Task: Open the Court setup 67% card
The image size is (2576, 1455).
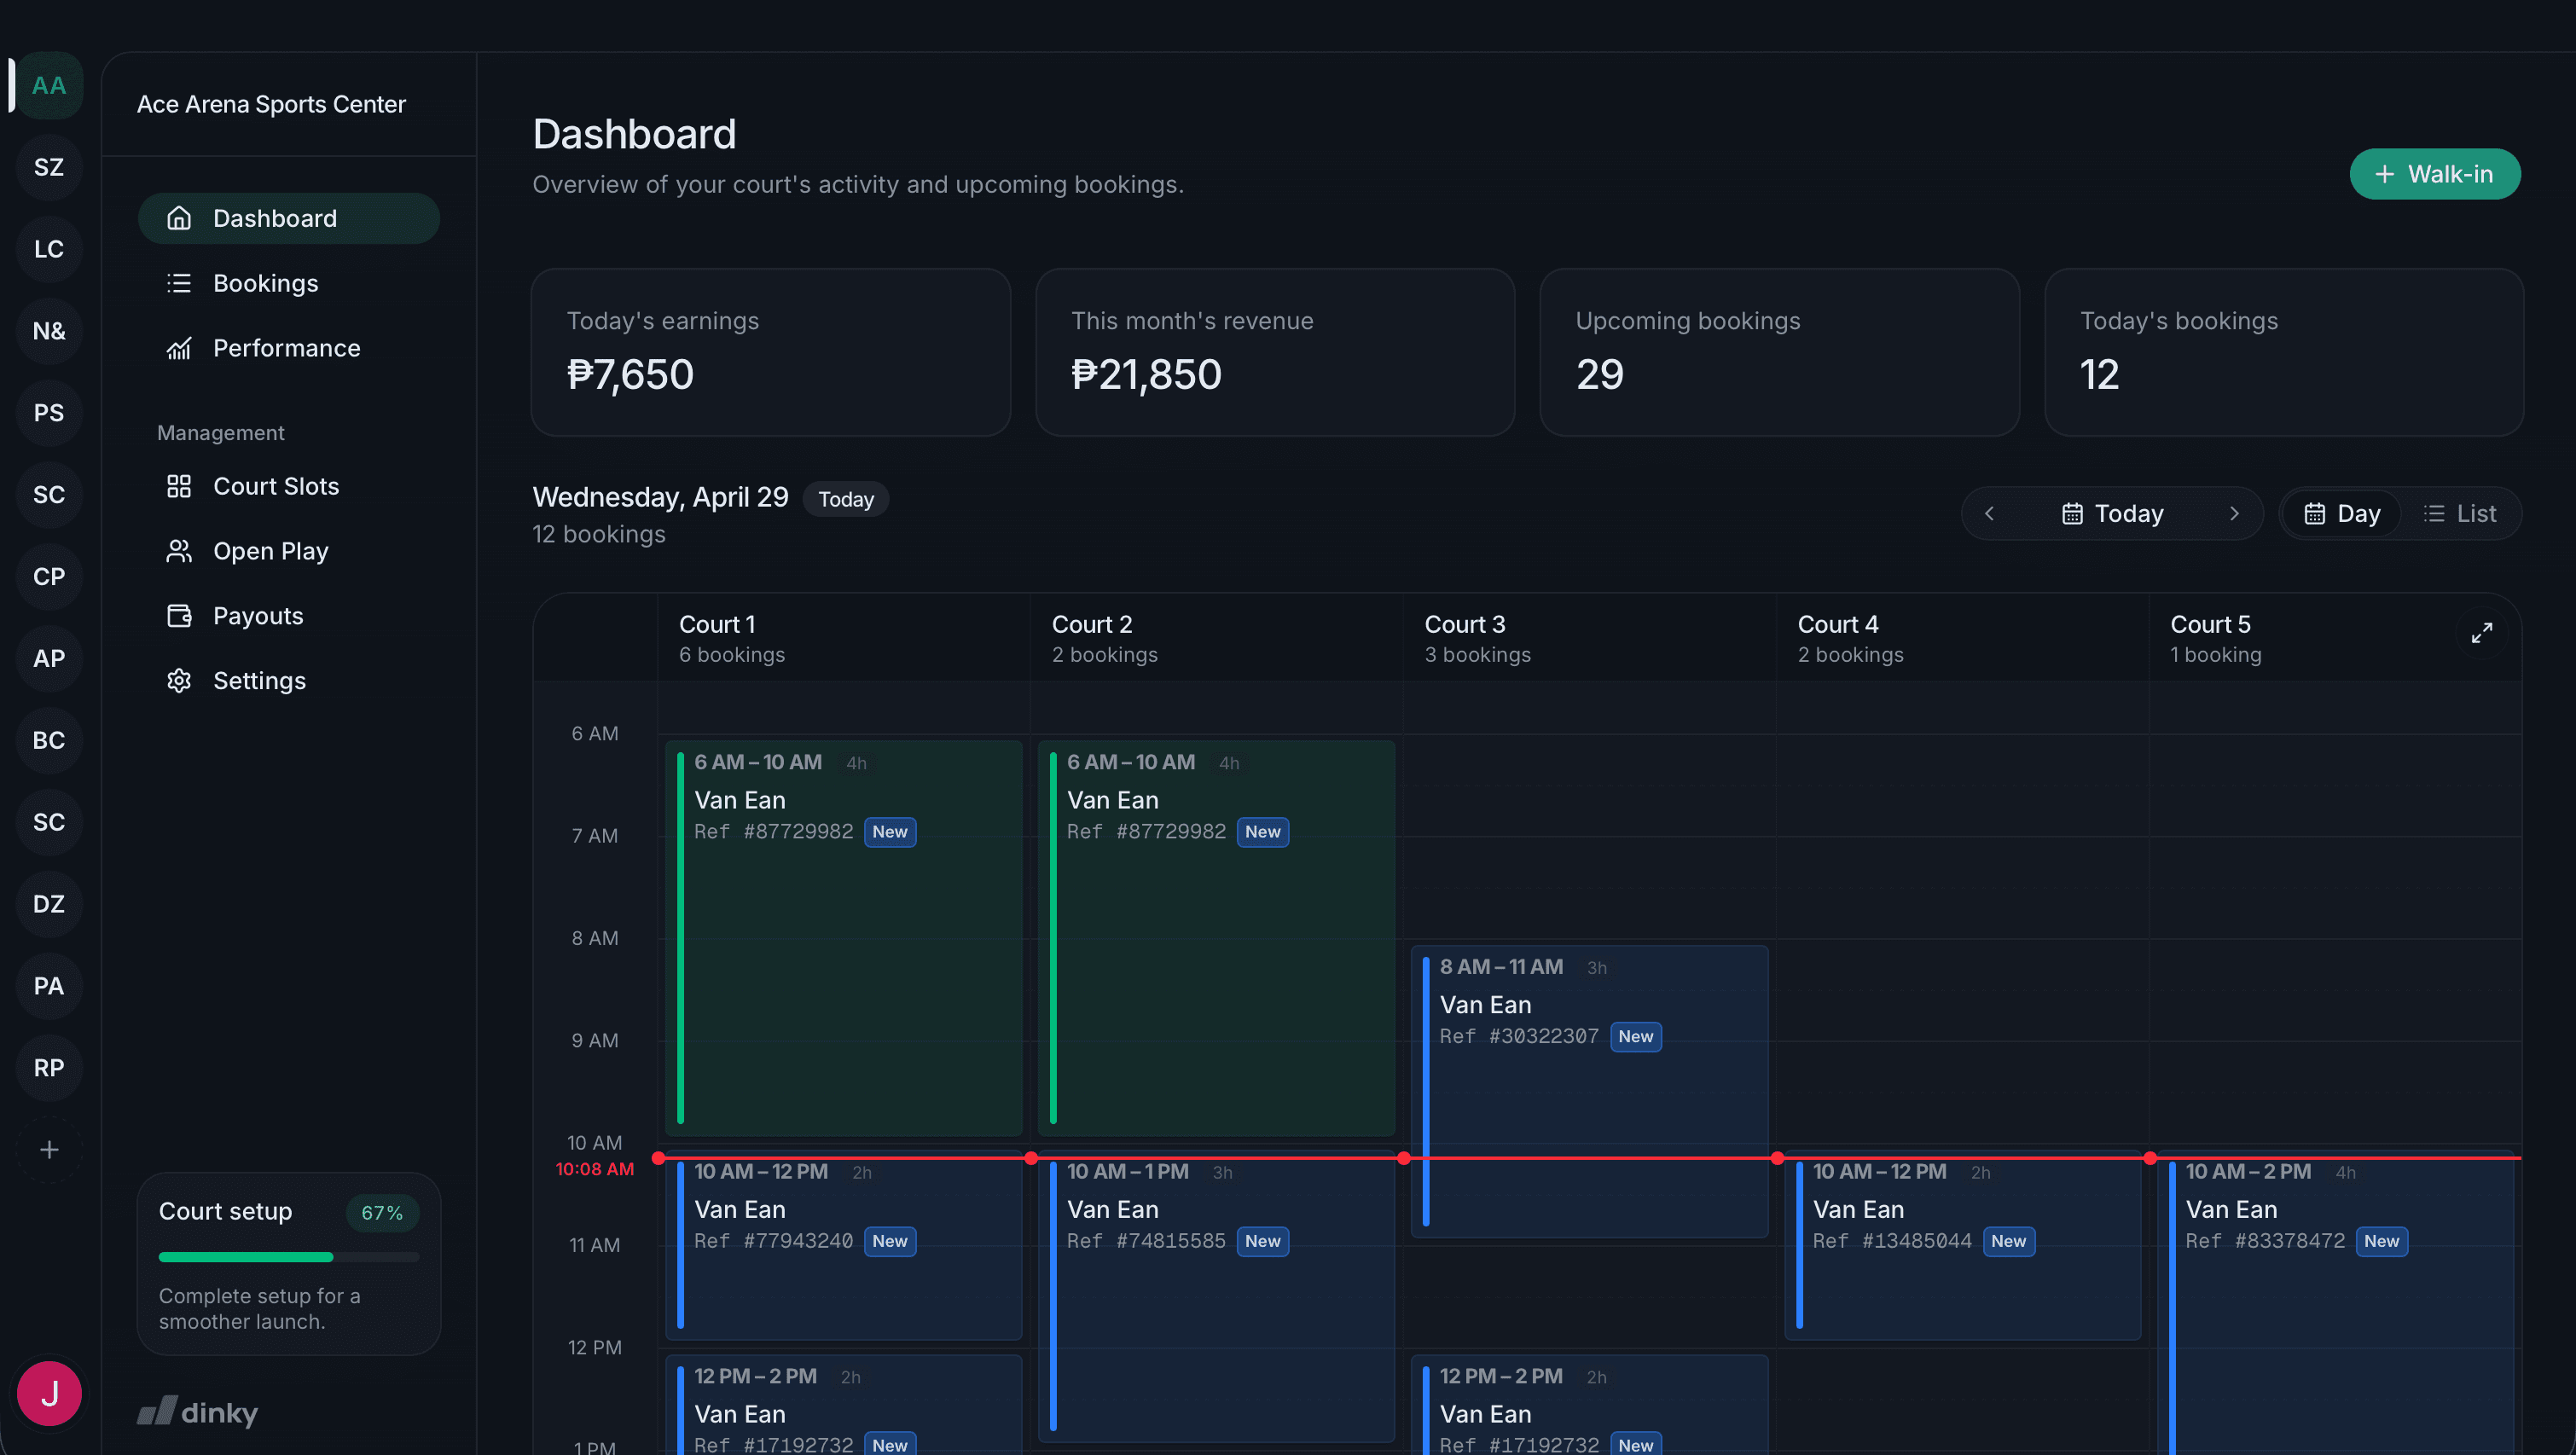Action: tap(288, 1264)
